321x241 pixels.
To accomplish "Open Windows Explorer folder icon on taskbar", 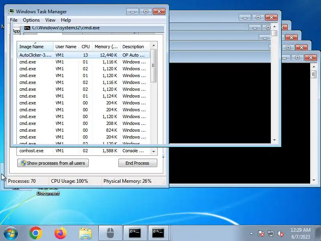I will click(x=85, y=233).
